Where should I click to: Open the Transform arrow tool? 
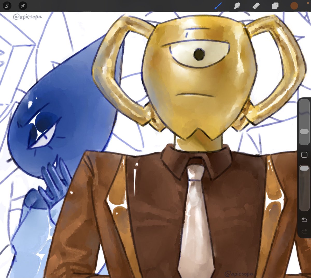coord(23,5)
